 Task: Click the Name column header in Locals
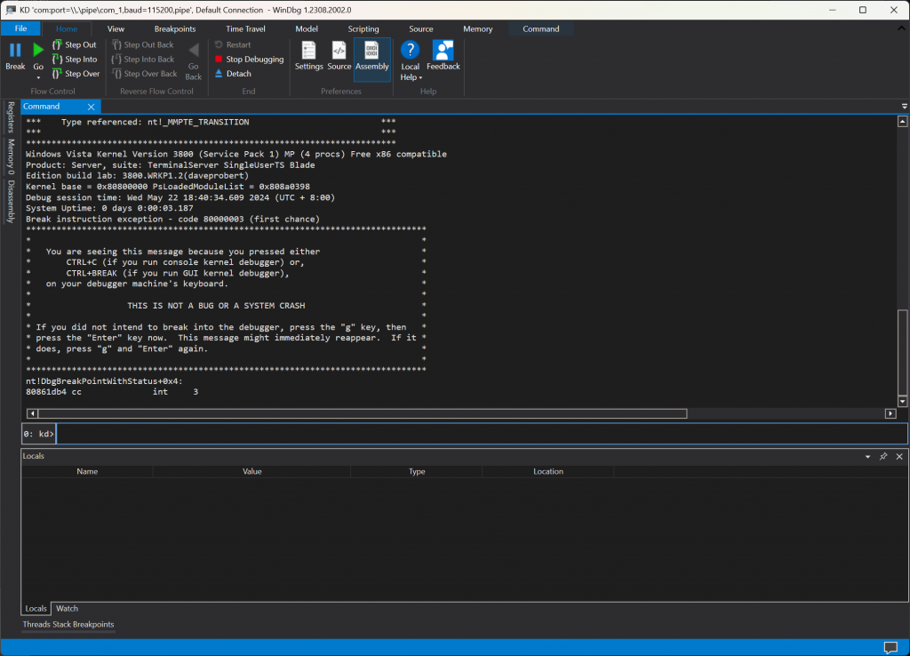(x=87, y=471)
